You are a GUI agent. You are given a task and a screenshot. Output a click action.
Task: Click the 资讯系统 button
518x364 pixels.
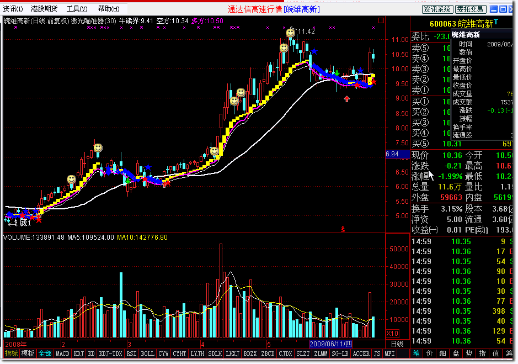click(x=437, y=9)
